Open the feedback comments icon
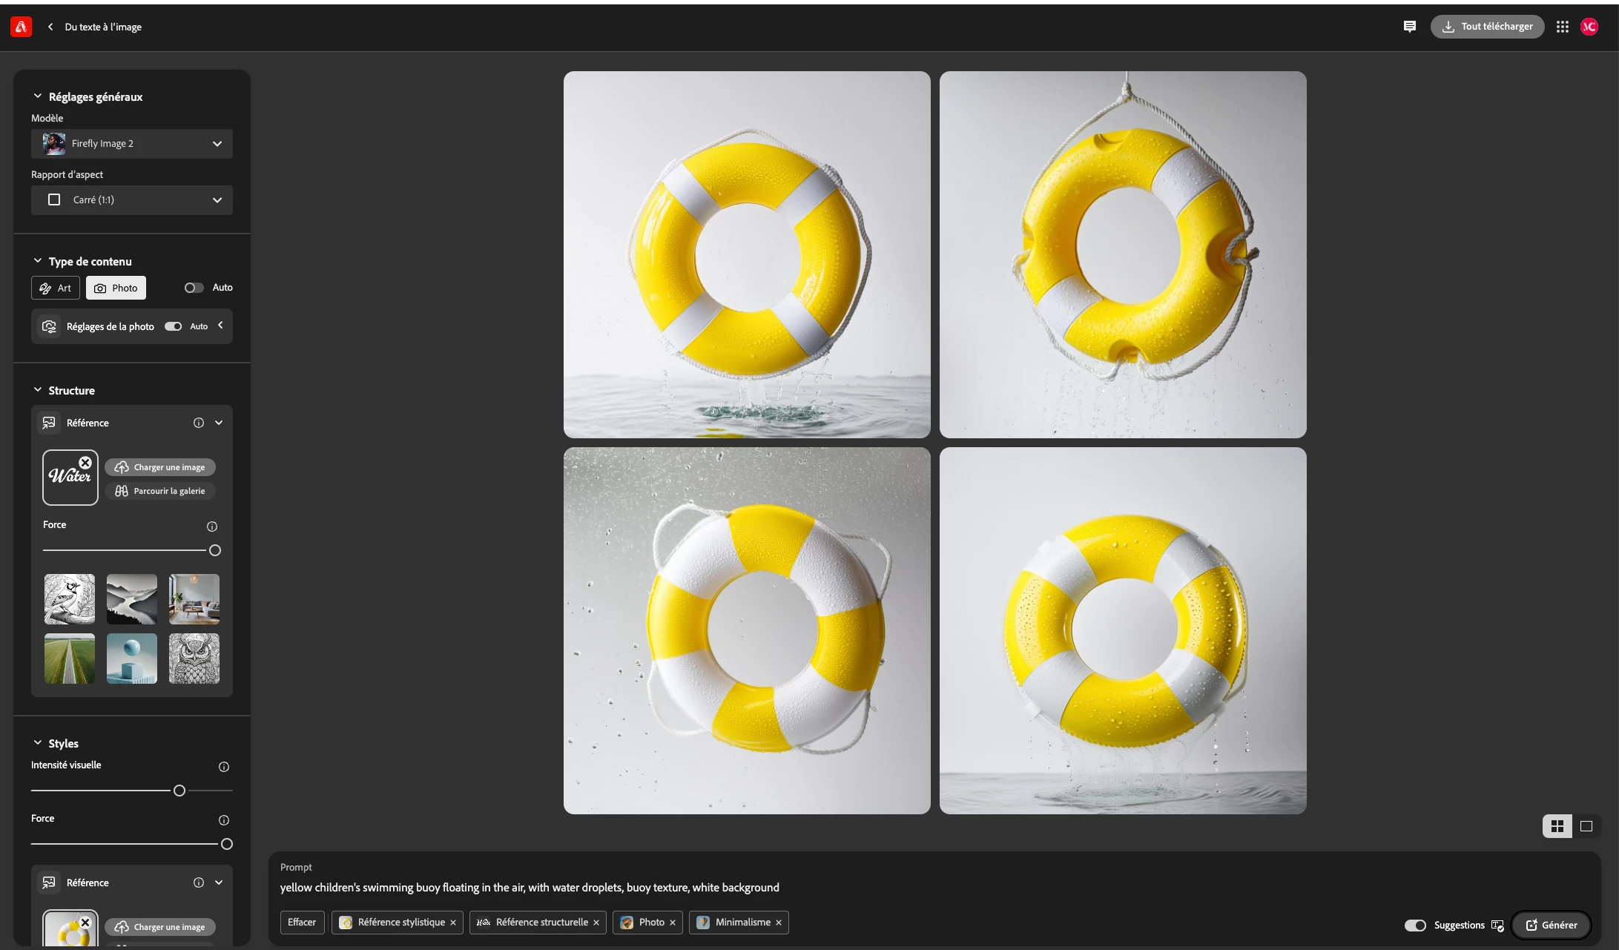Image resolution: width=1619 pixels, height=950 pixels. 1409,27
